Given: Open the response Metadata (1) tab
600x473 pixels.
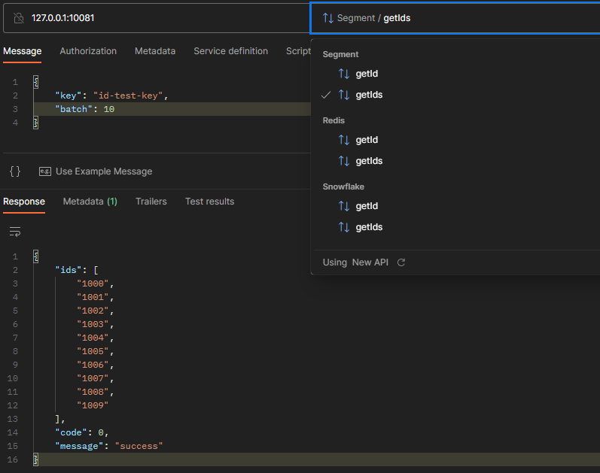Looking at the screenshot, I should [90, 202].
